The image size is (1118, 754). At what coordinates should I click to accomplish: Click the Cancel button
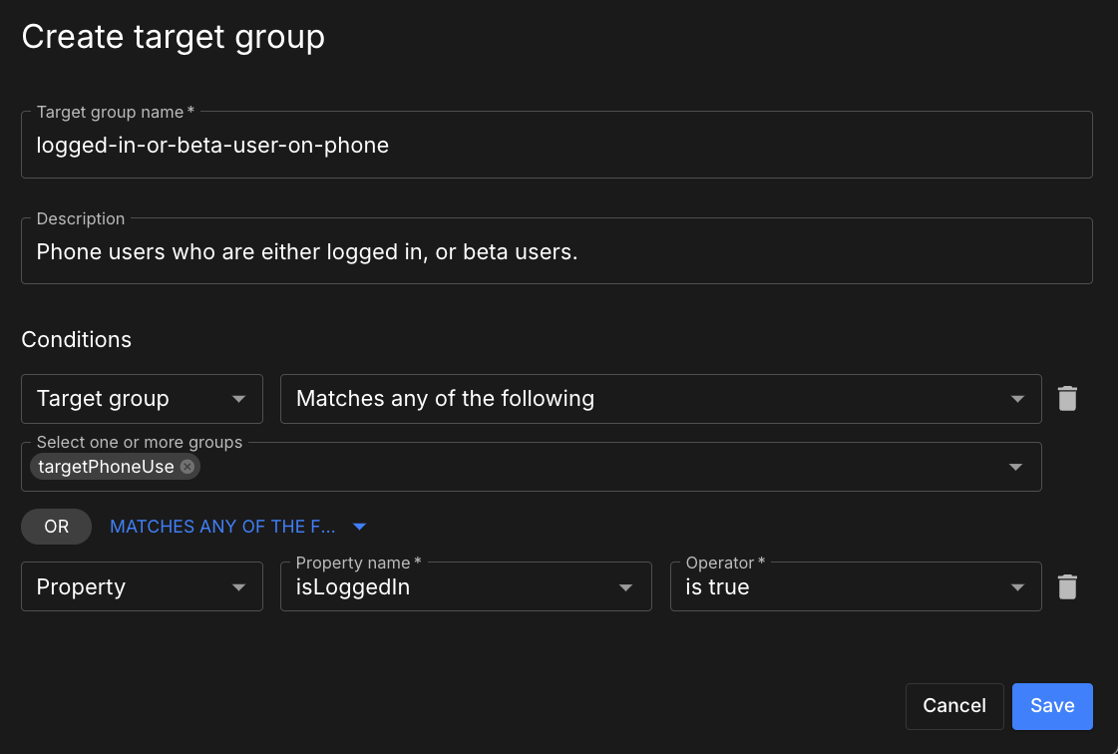[x=954, y=705]
